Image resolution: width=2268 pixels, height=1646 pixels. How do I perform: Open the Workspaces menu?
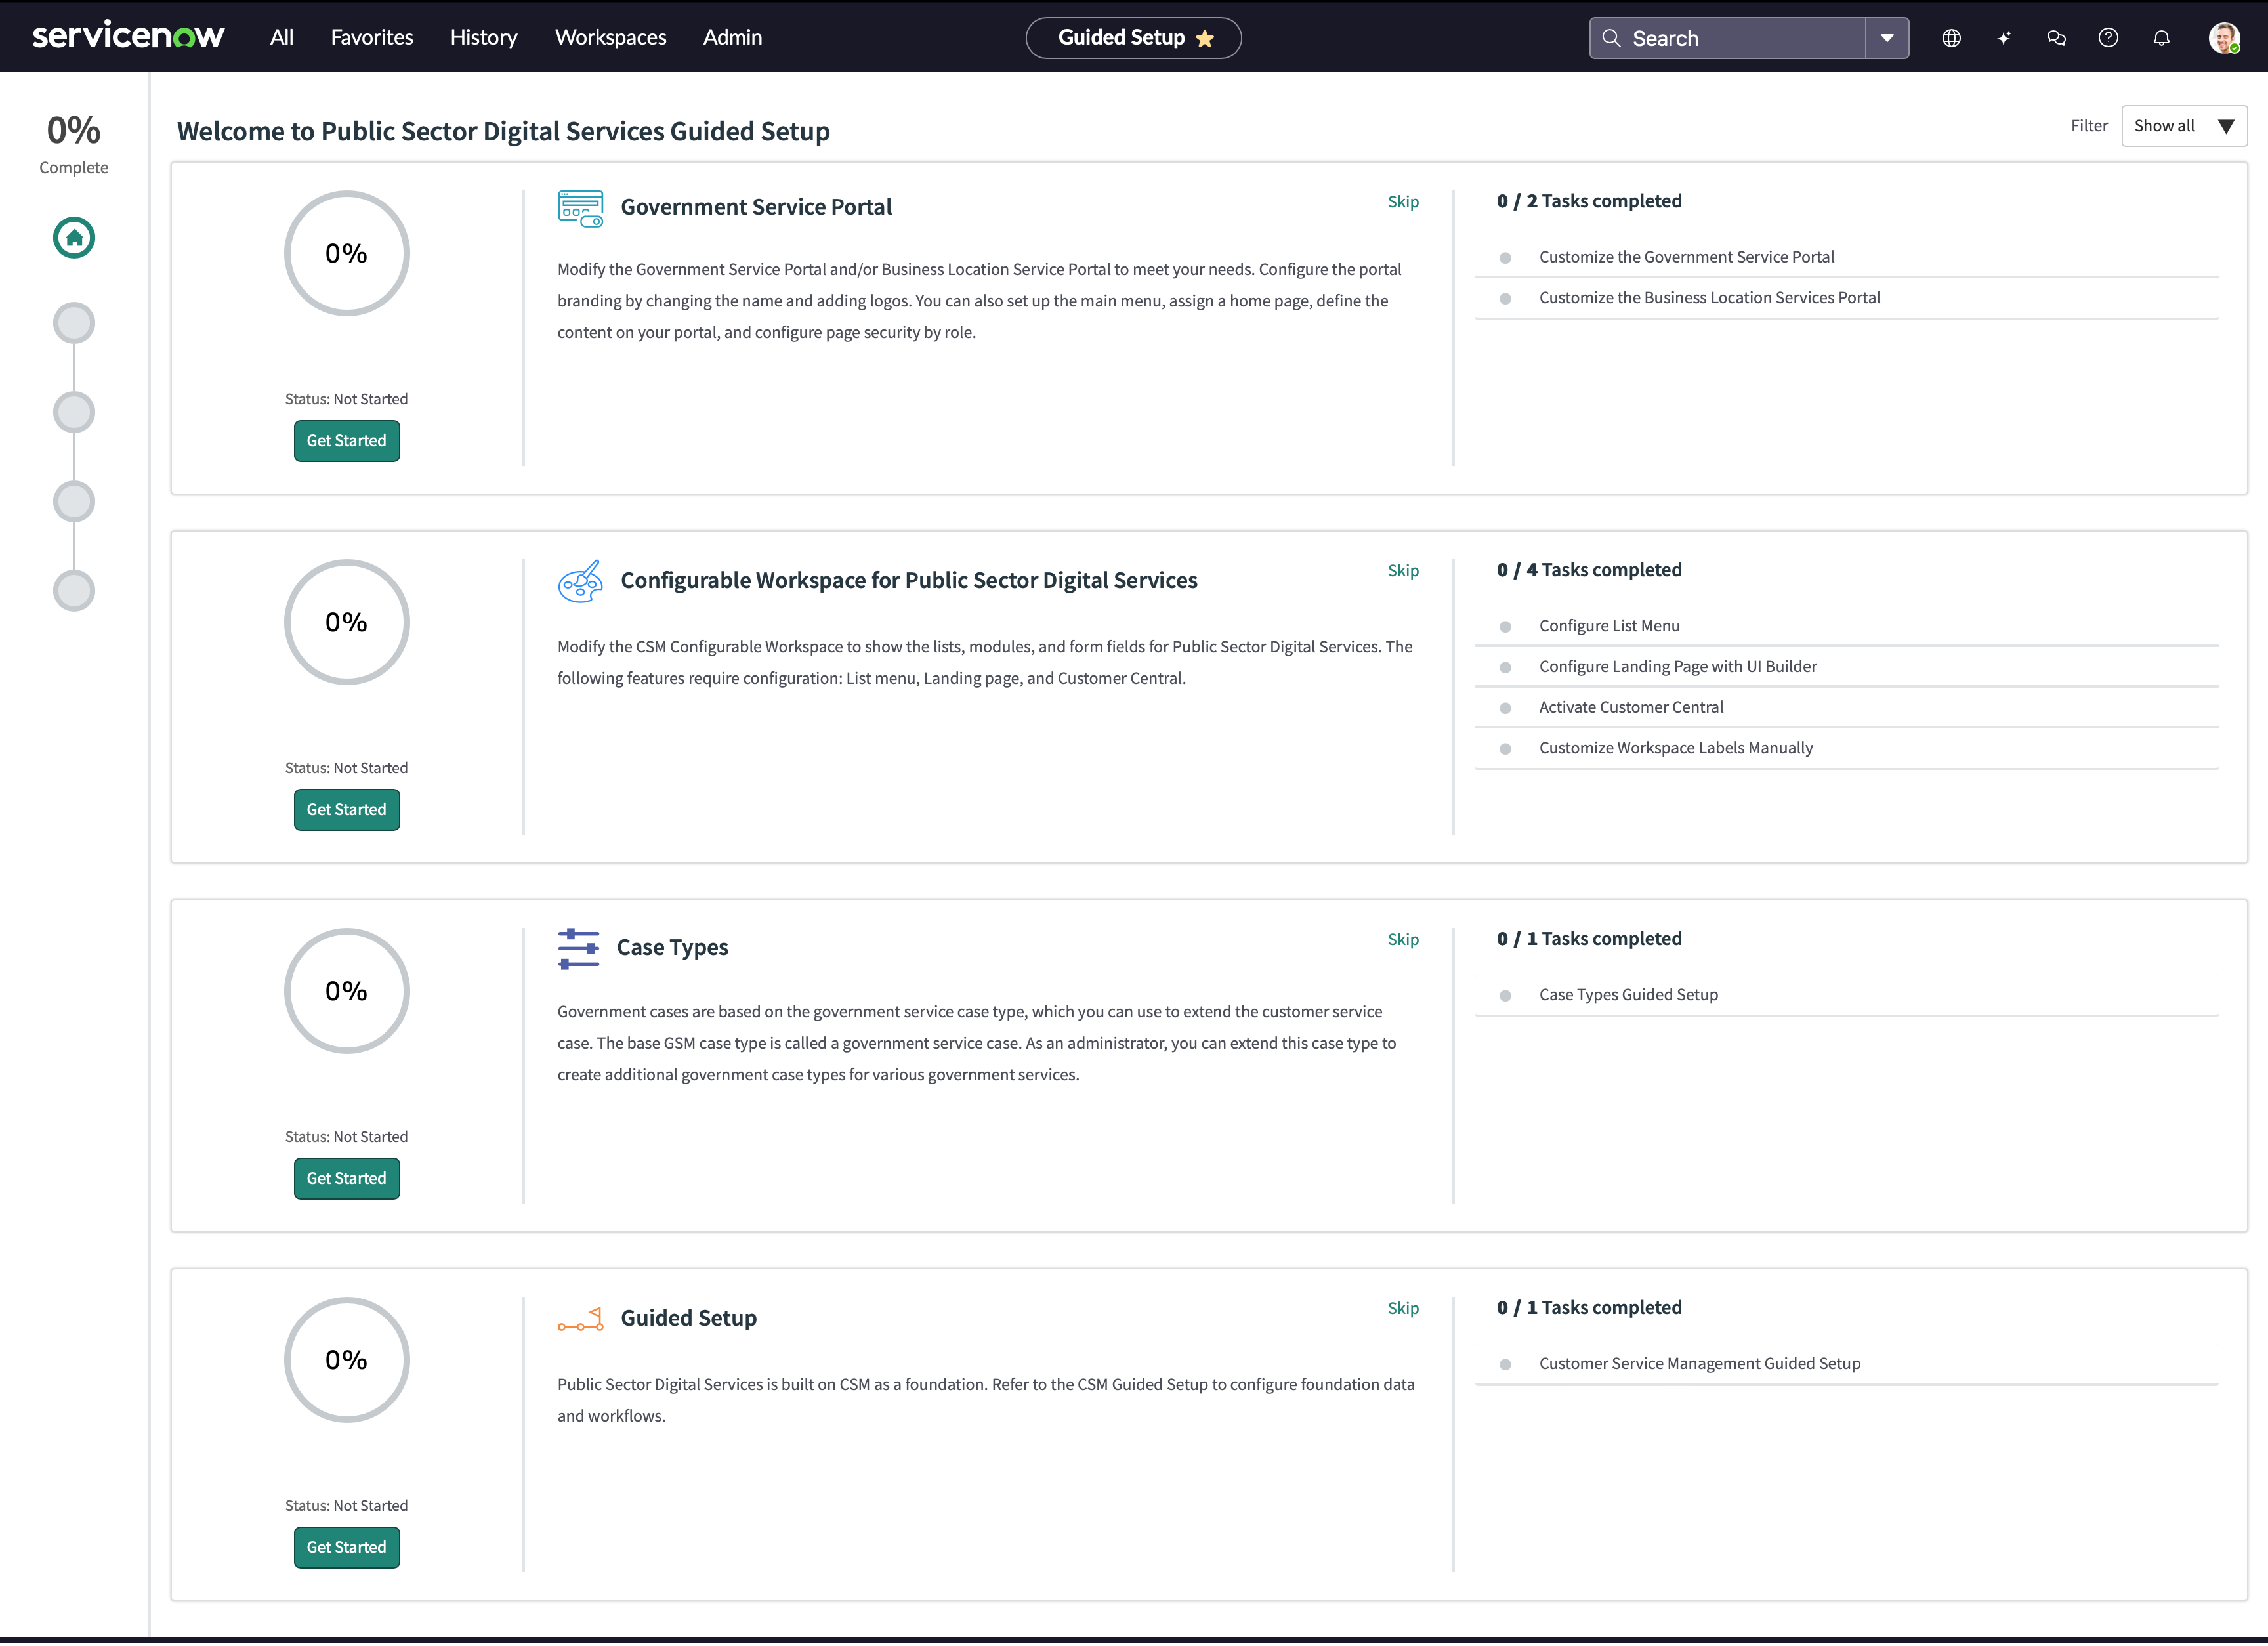611,37
